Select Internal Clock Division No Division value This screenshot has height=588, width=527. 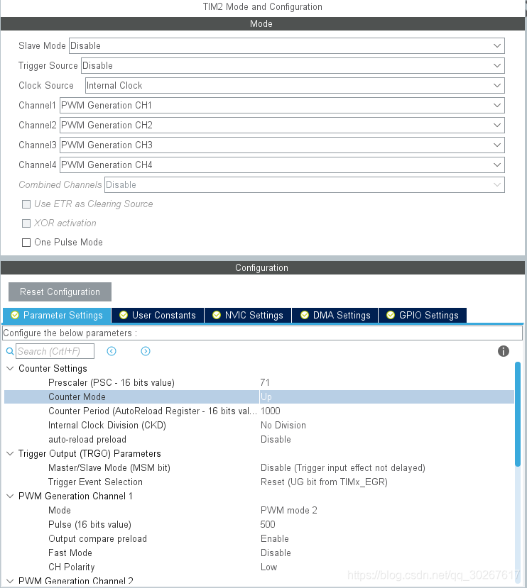click(283, 426)
